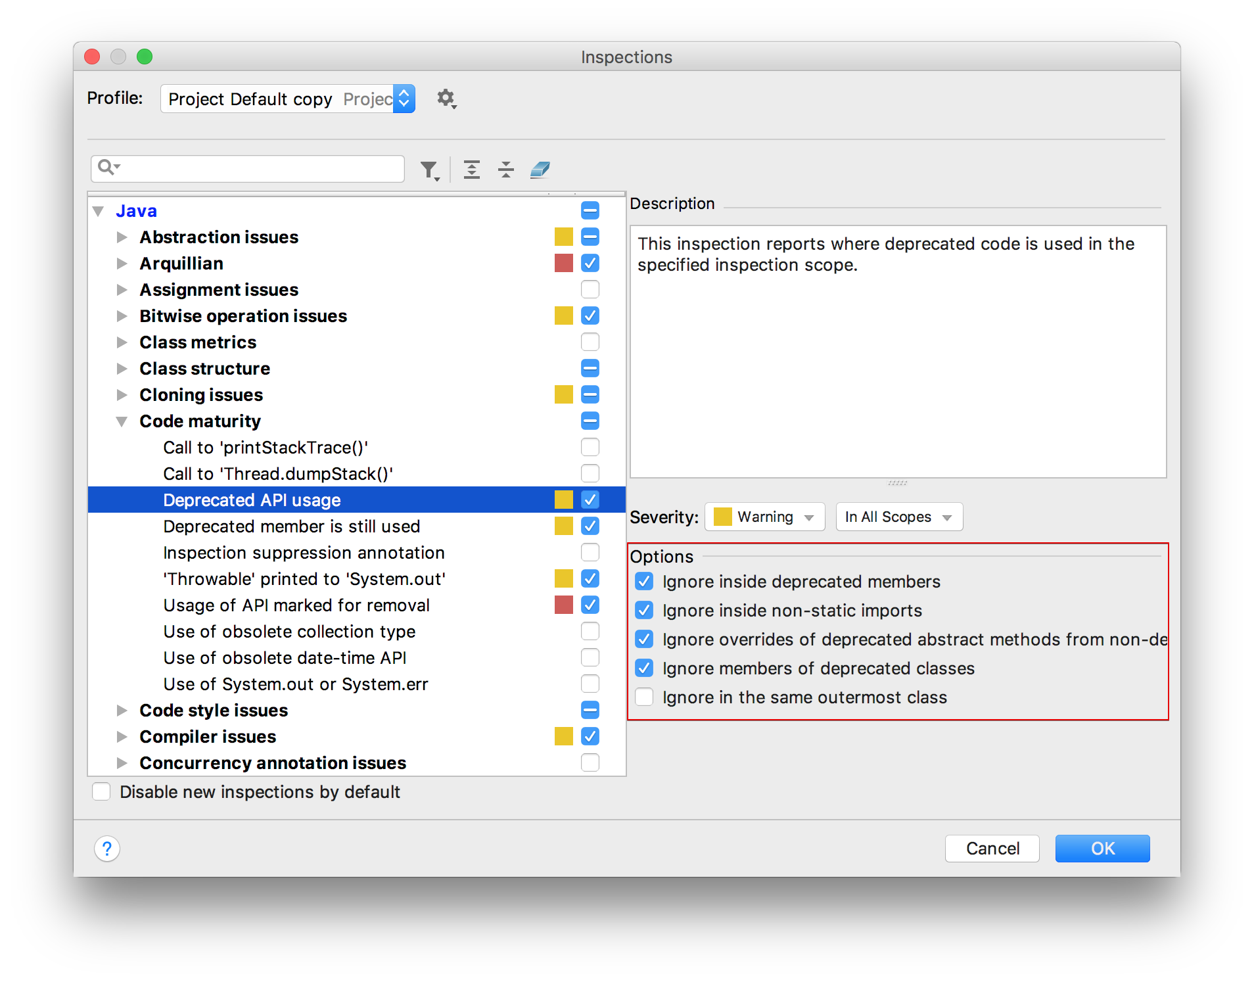The height and width of the screenshot is (982, 1254).
Task: Click the search magnifier history icon
Action: [108, 168]
